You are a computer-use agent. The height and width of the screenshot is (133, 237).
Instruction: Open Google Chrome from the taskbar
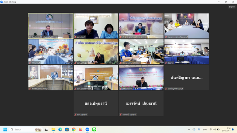pos(74,129)
